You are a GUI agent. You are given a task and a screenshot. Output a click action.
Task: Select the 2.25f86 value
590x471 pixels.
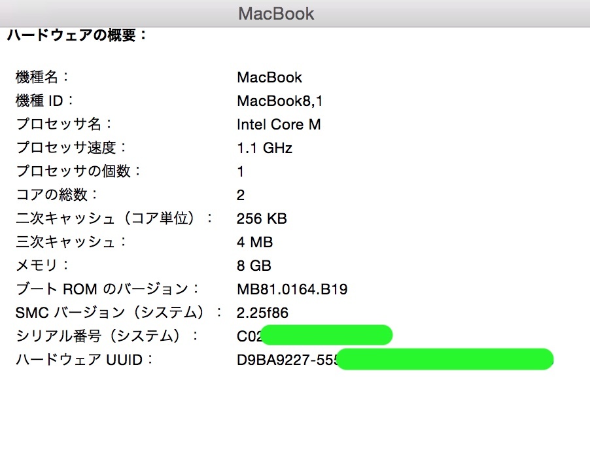(x=262, y=313)
